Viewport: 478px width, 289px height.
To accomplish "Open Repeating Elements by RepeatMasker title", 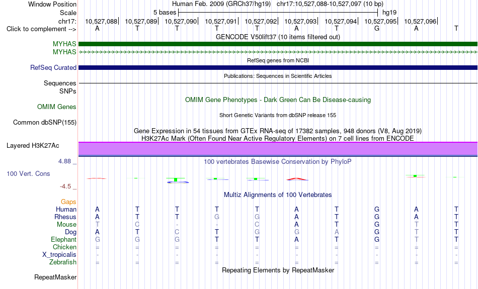I will [278, 270].
